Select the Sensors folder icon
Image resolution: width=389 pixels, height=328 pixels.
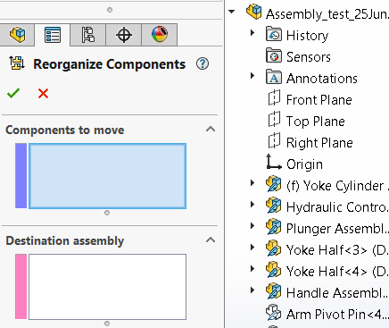click(x=274, y=55)
